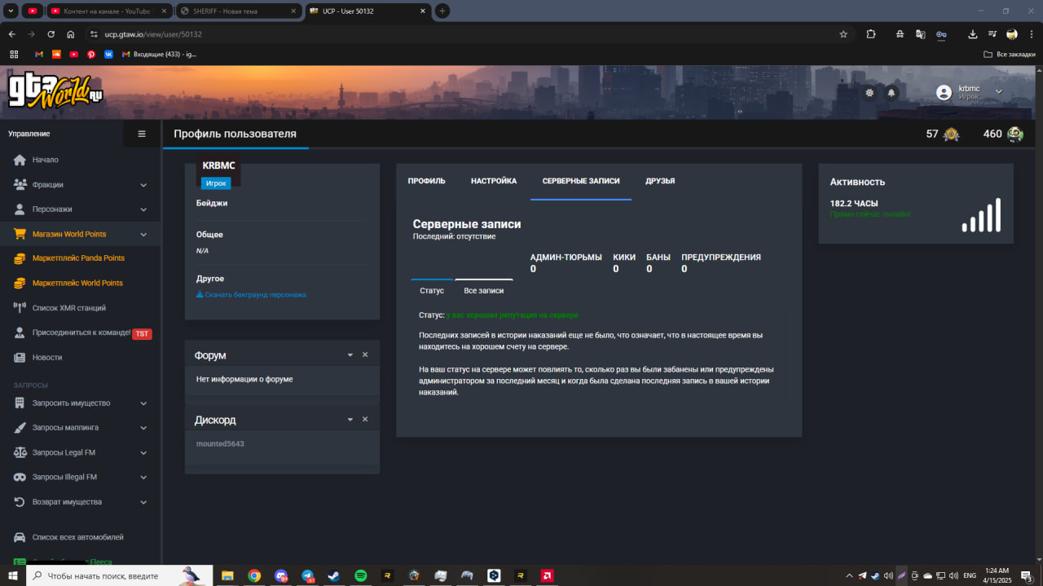Bookmark this page with star icon
This screenshot has width=1043, height=586.
pyautogui.click(x=843, y=34)
